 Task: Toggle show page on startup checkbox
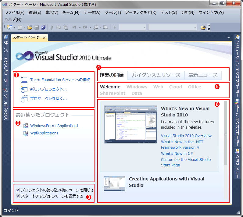[x=18, y=196]
